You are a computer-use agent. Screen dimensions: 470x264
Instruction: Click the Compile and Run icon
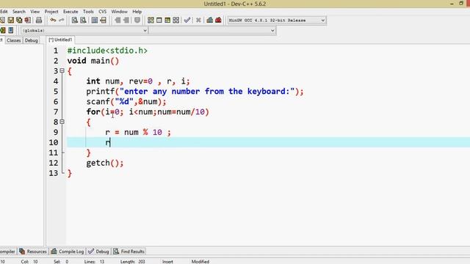pyautogui.click(x=167, y=20)
